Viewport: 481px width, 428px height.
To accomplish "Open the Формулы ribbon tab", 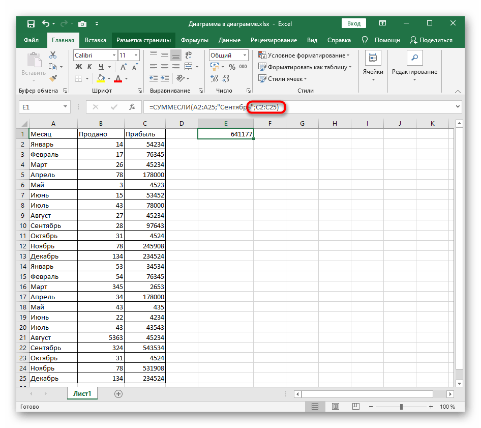I will (194, 40).
